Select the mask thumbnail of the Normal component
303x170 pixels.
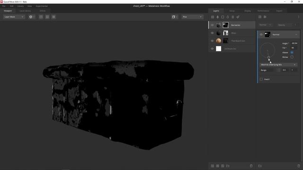267,34
